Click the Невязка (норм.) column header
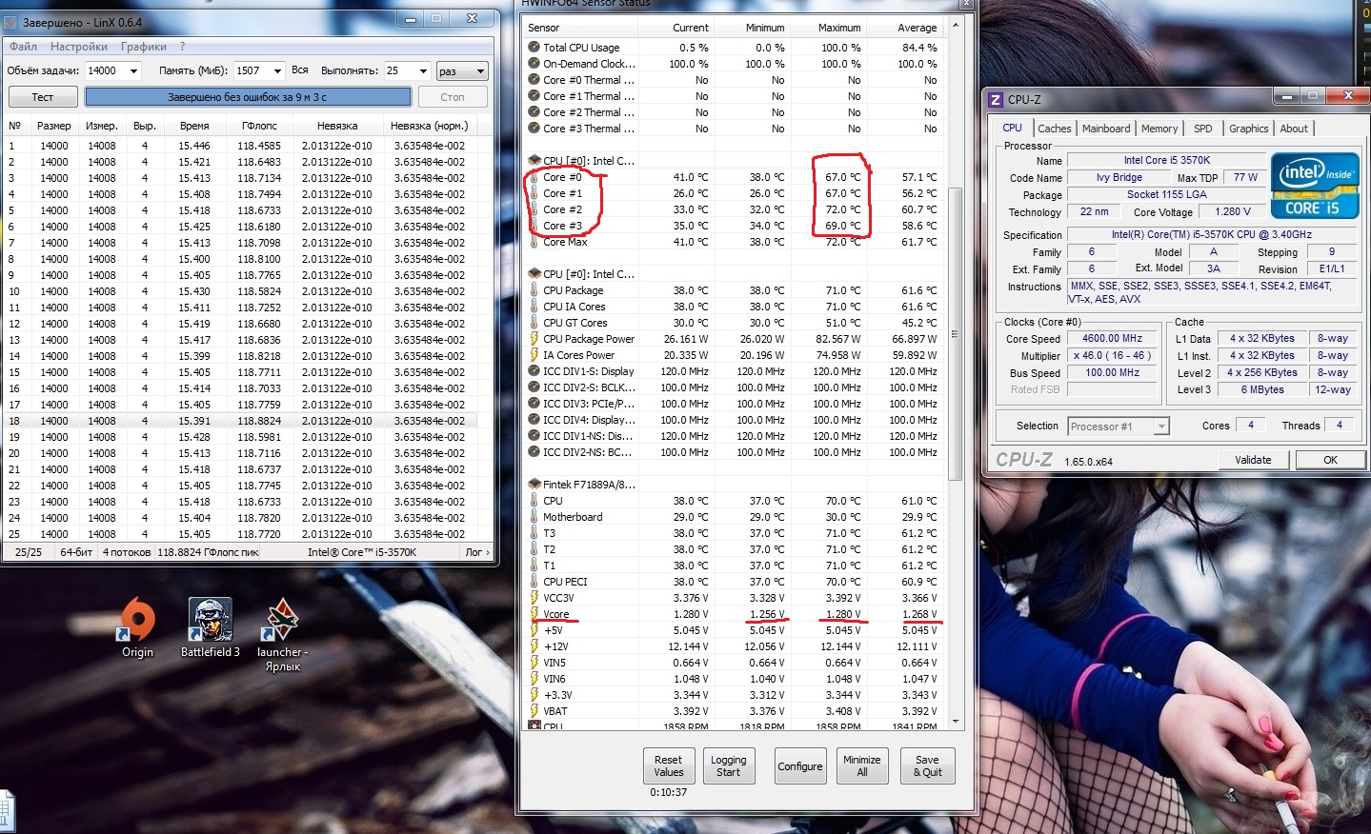Viewport: 1371px width, 834px height. click(429, 126)
